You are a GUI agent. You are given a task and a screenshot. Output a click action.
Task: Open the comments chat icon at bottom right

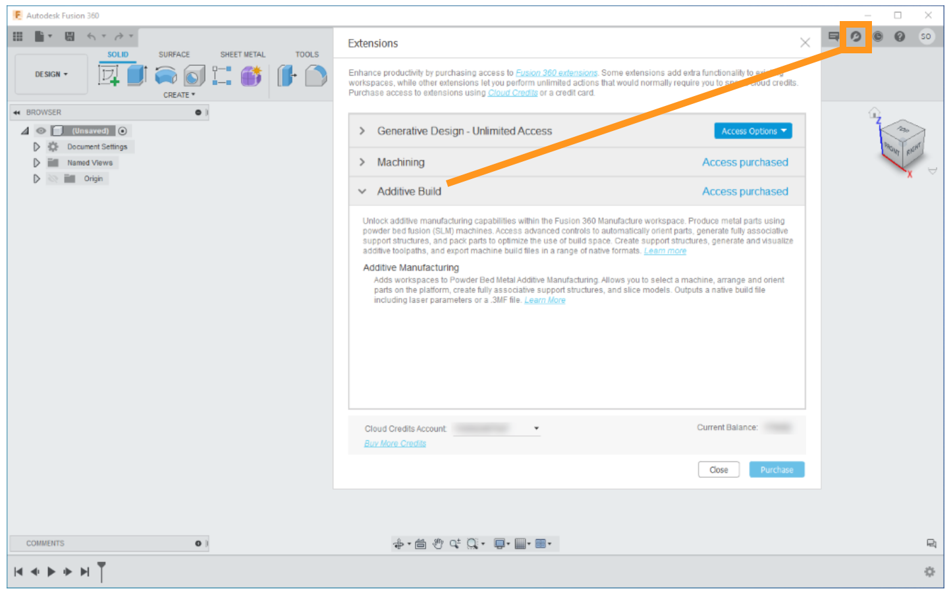coord(931,544)
